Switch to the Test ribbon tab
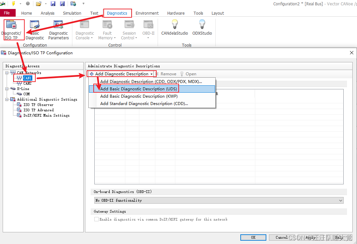 tap(94, 13)
